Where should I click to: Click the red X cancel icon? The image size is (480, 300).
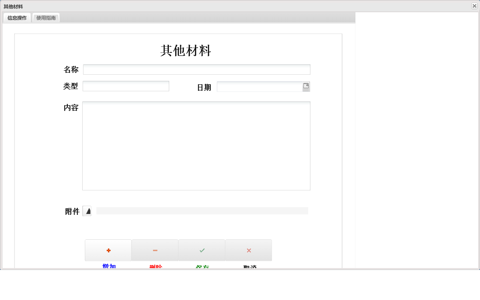[x=248, y=250]
